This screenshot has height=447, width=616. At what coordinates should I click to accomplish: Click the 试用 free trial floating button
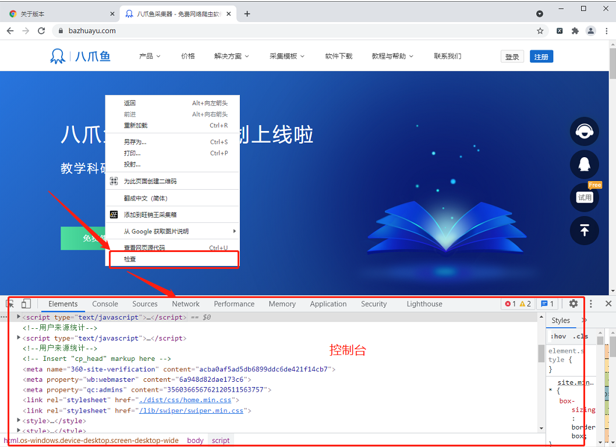584,197
